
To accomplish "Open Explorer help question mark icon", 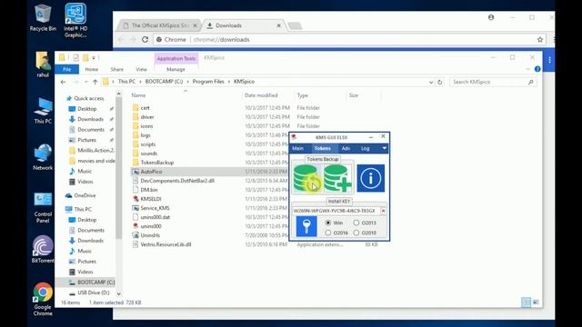I will pyautogui.click(x=537, y=69).
